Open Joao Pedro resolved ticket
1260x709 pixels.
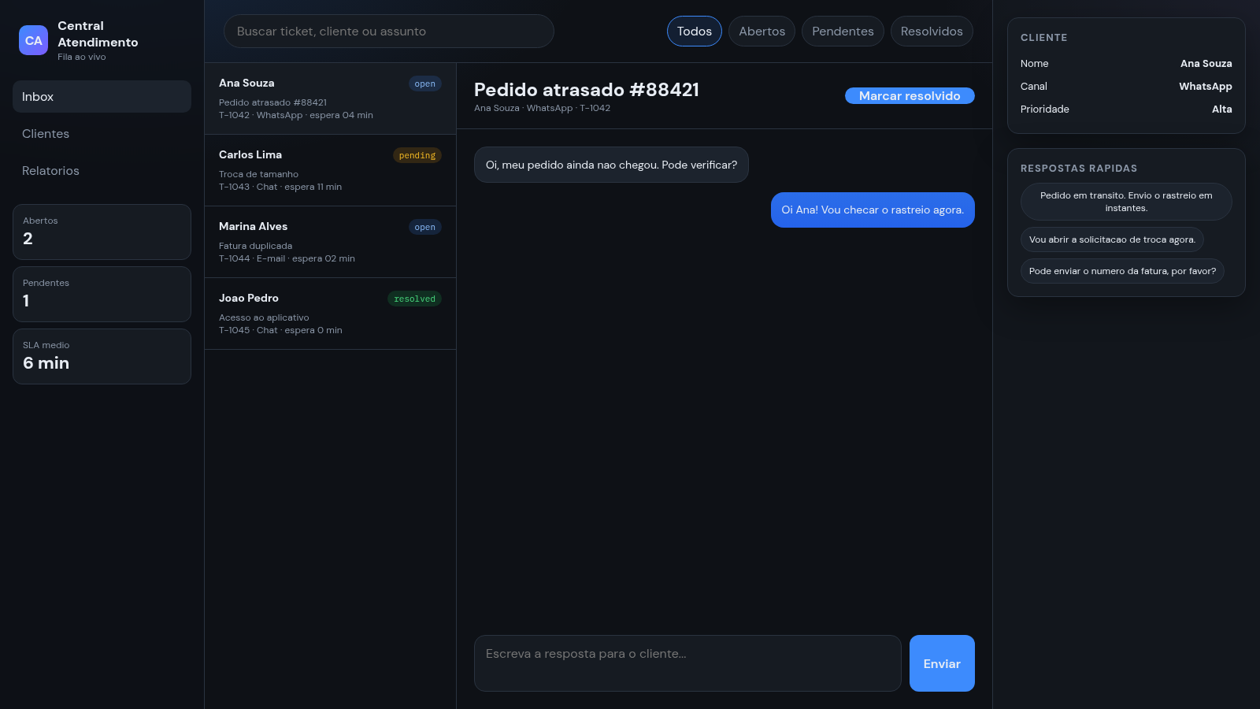coord(330,314)
